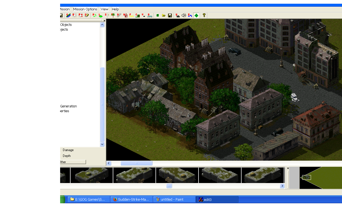
Task: Select the Road (R) tool
Action: click(119, 15)
